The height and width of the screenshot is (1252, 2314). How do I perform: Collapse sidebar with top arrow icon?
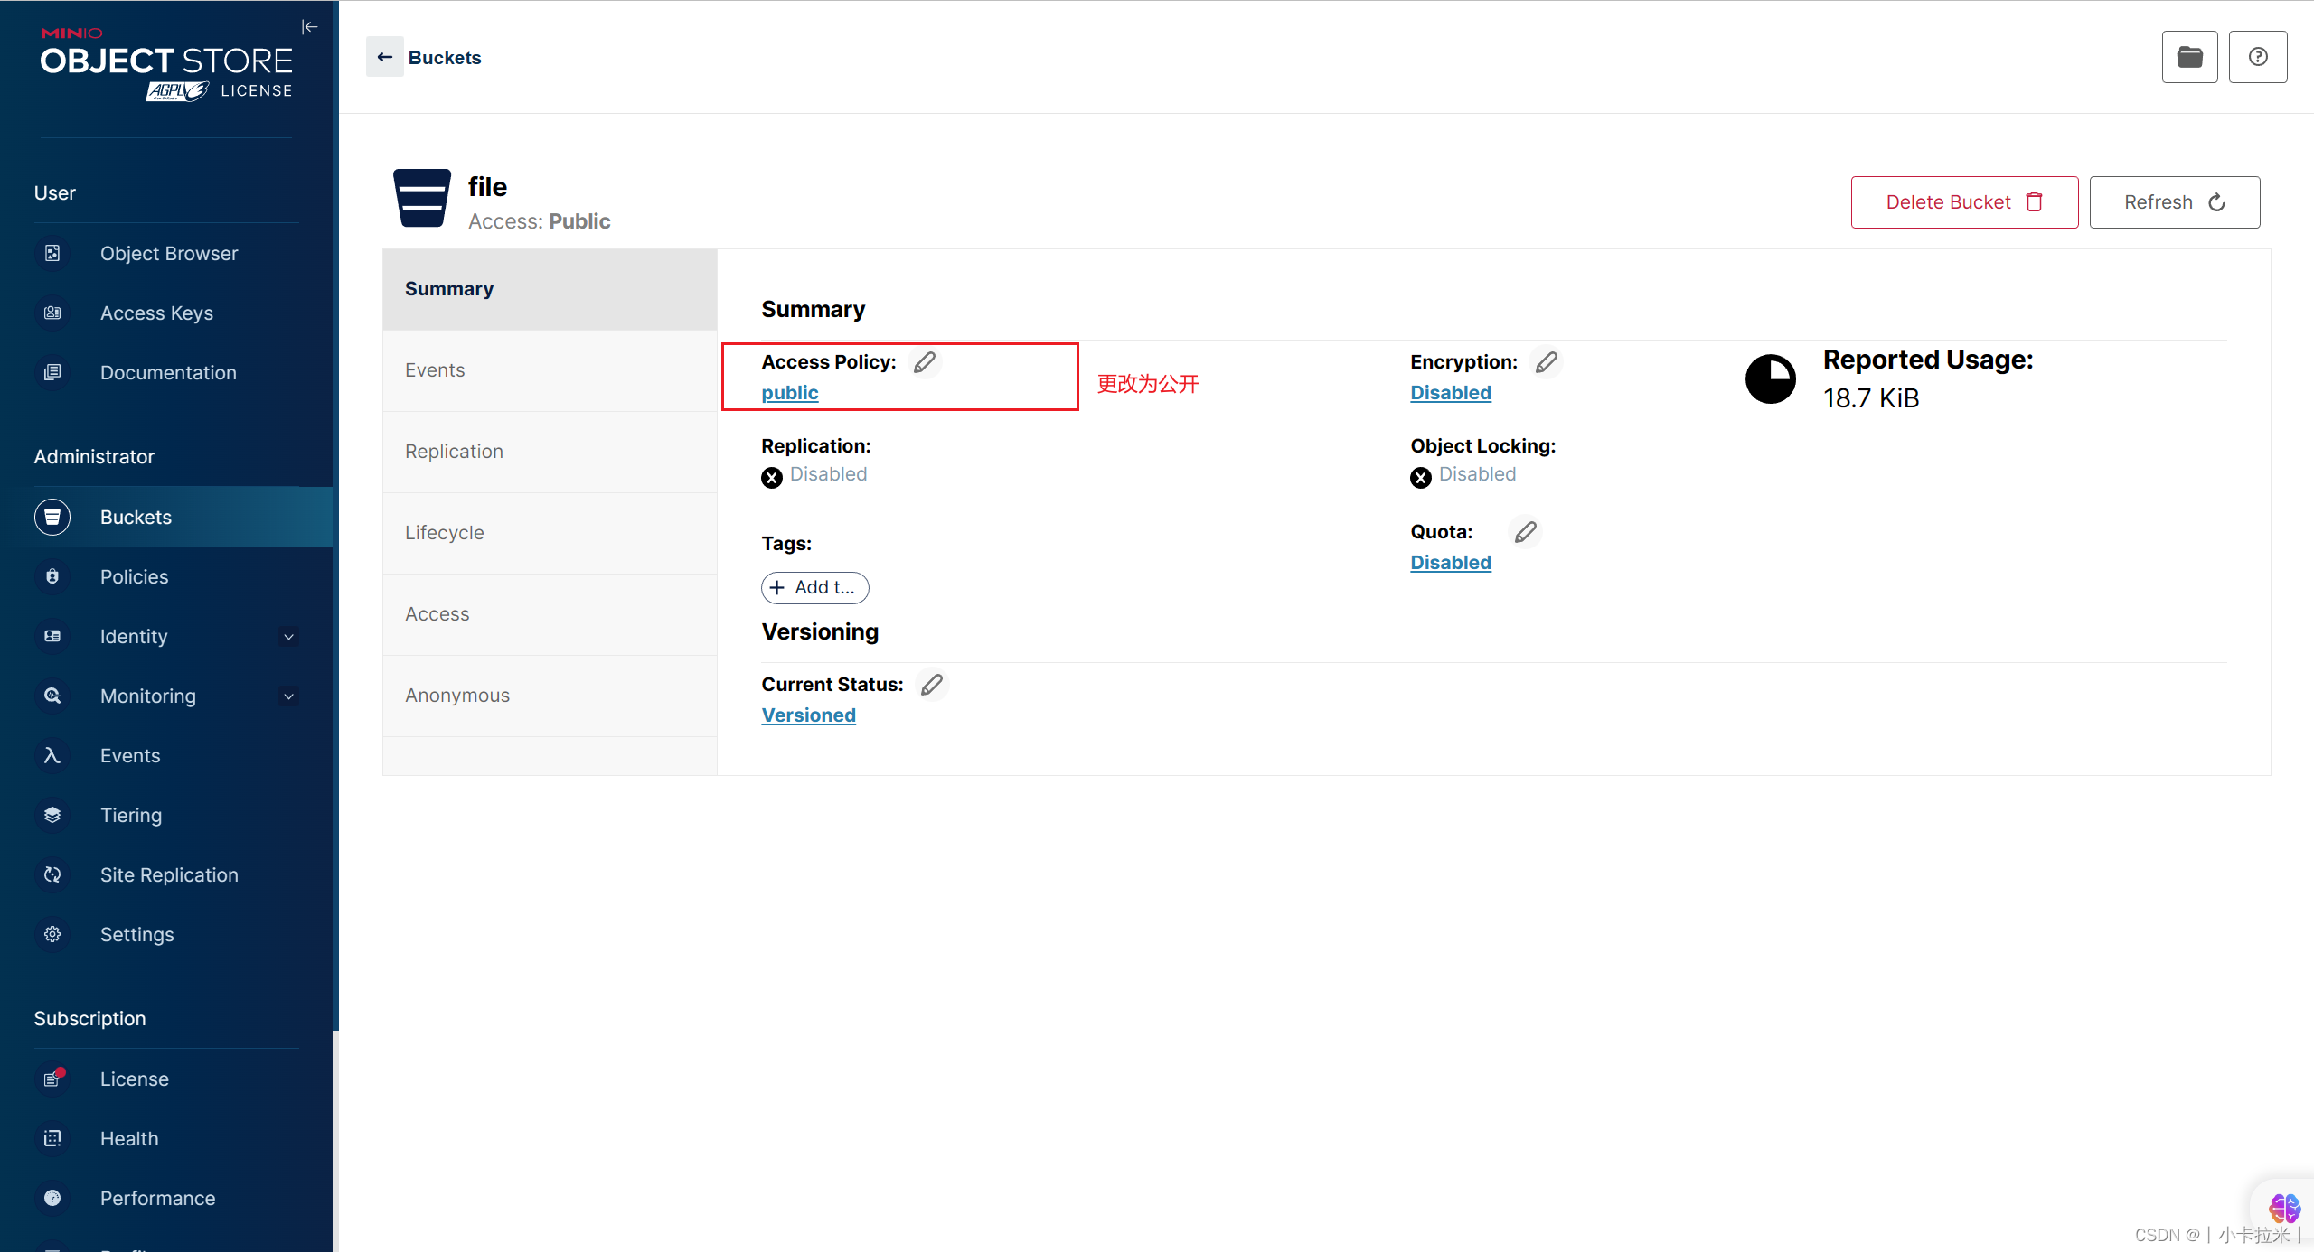(309, 27)
